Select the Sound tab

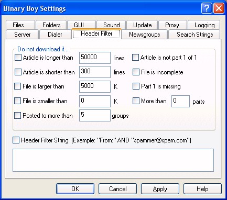[111, 25]
